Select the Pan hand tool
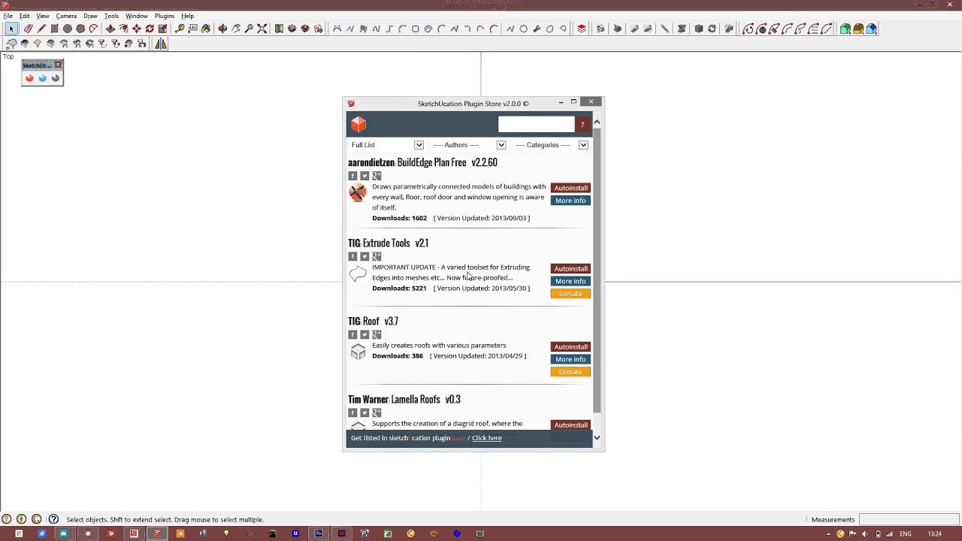The height and width of the screenshot is (541, 962). pyautogui.click(x=236, y=29)
